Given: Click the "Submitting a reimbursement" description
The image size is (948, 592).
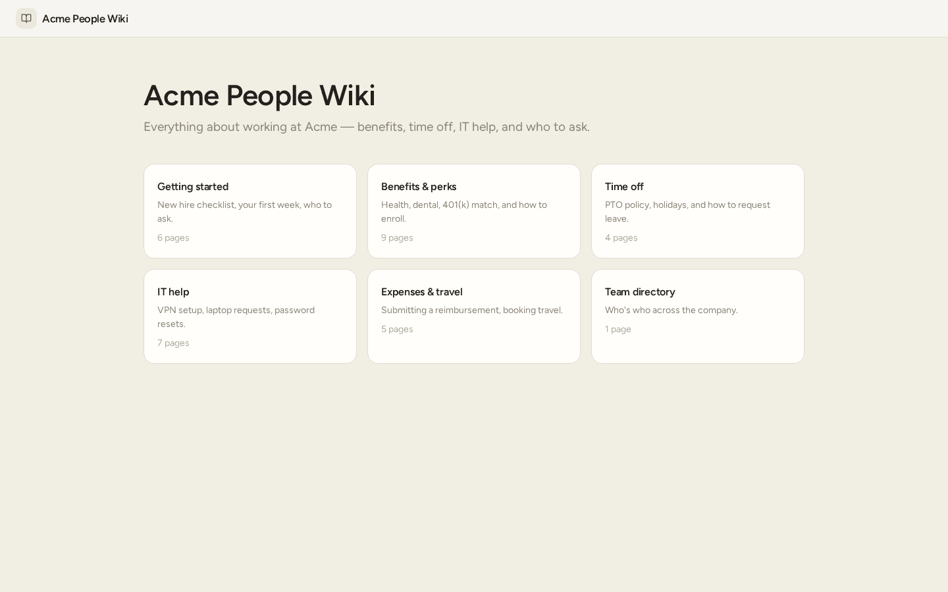Looking at the screenshot, I should (x=472, y=310).
